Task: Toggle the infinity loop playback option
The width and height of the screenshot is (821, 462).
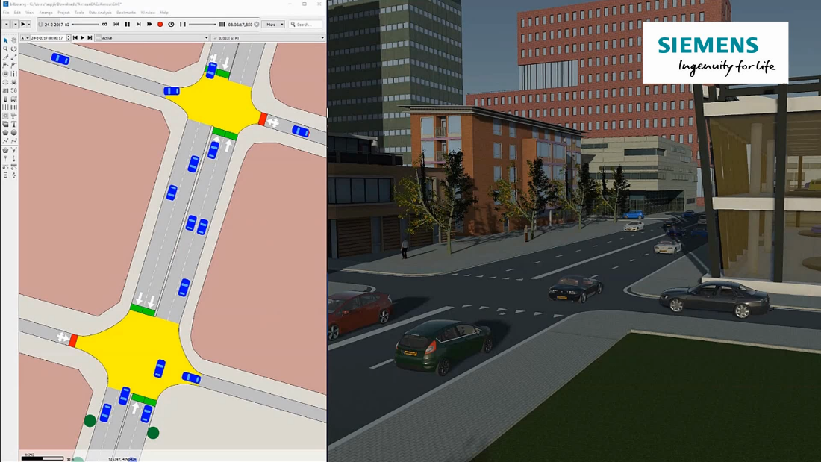Action: coord(104,25)
